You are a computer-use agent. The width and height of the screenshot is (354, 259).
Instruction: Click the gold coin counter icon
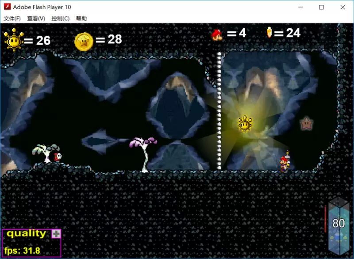coord(269,32)
